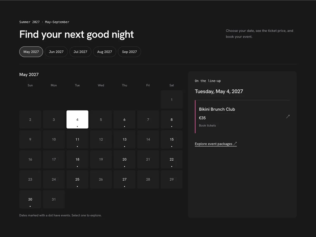Choose May 15 event date

coord(172,139)
